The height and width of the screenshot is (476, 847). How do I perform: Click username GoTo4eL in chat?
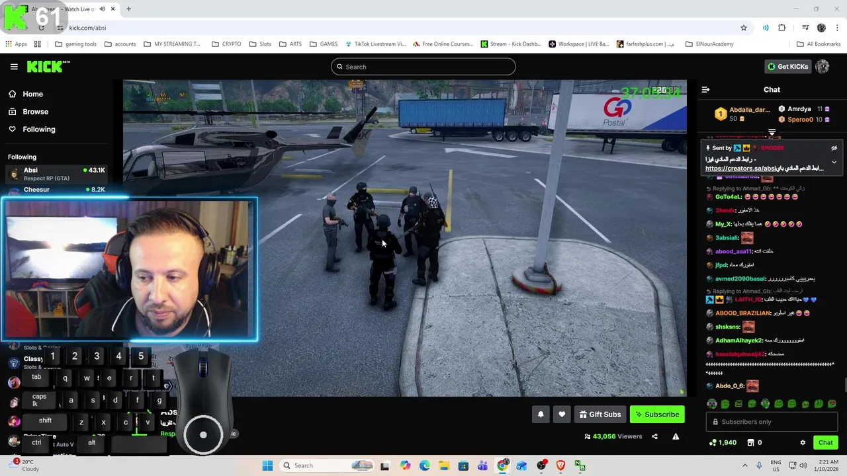pyautogui.click(x=729, y=197)
